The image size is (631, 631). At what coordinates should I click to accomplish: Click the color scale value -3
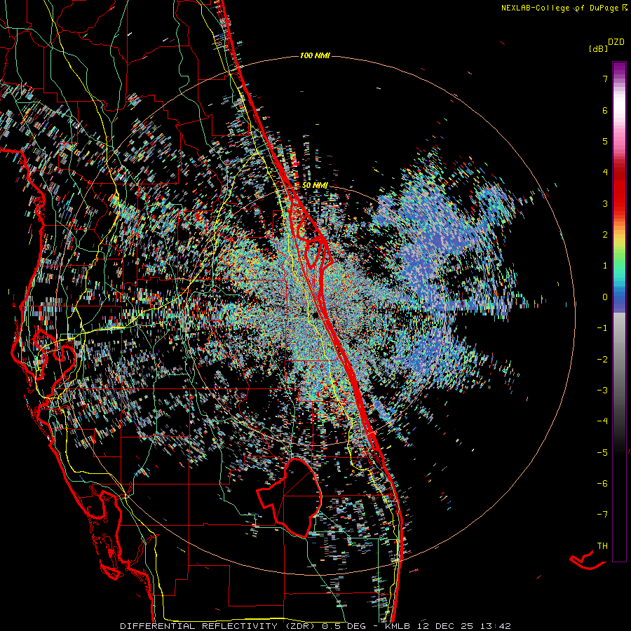602,391
